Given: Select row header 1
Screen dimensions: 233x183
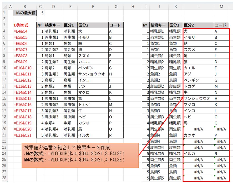Looking at the screenshot, I should tap(4, 12).
